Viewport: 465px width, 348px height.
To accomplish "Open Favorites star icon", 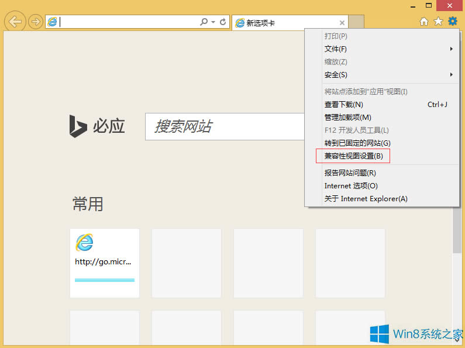I will (438, 22).
